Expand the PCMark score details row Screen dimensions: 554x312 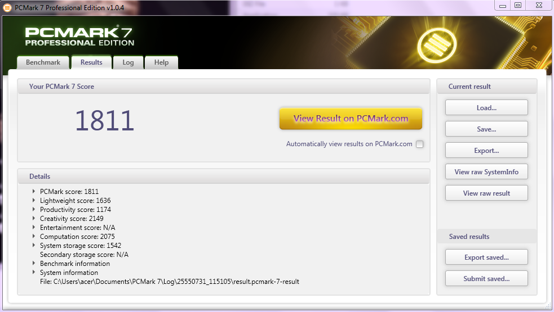click(x=34, y=192)
